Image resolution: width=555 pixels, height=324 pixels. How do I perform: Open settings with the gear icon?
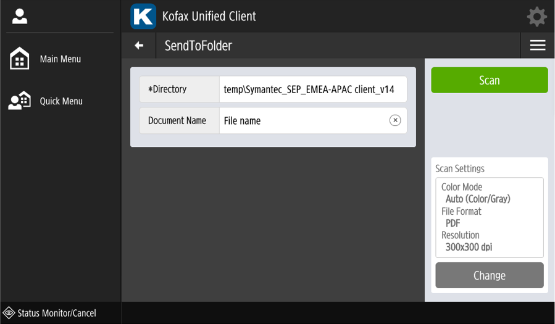(x=536, y=17)
